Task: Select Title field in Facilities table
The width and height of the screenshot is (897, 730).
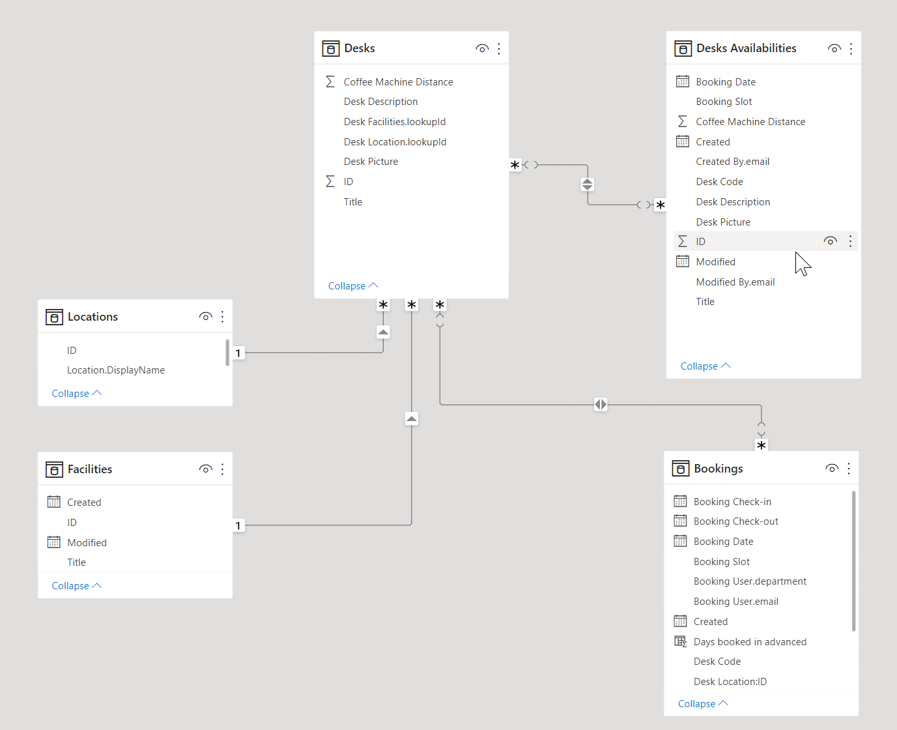Action: (77, 562)
